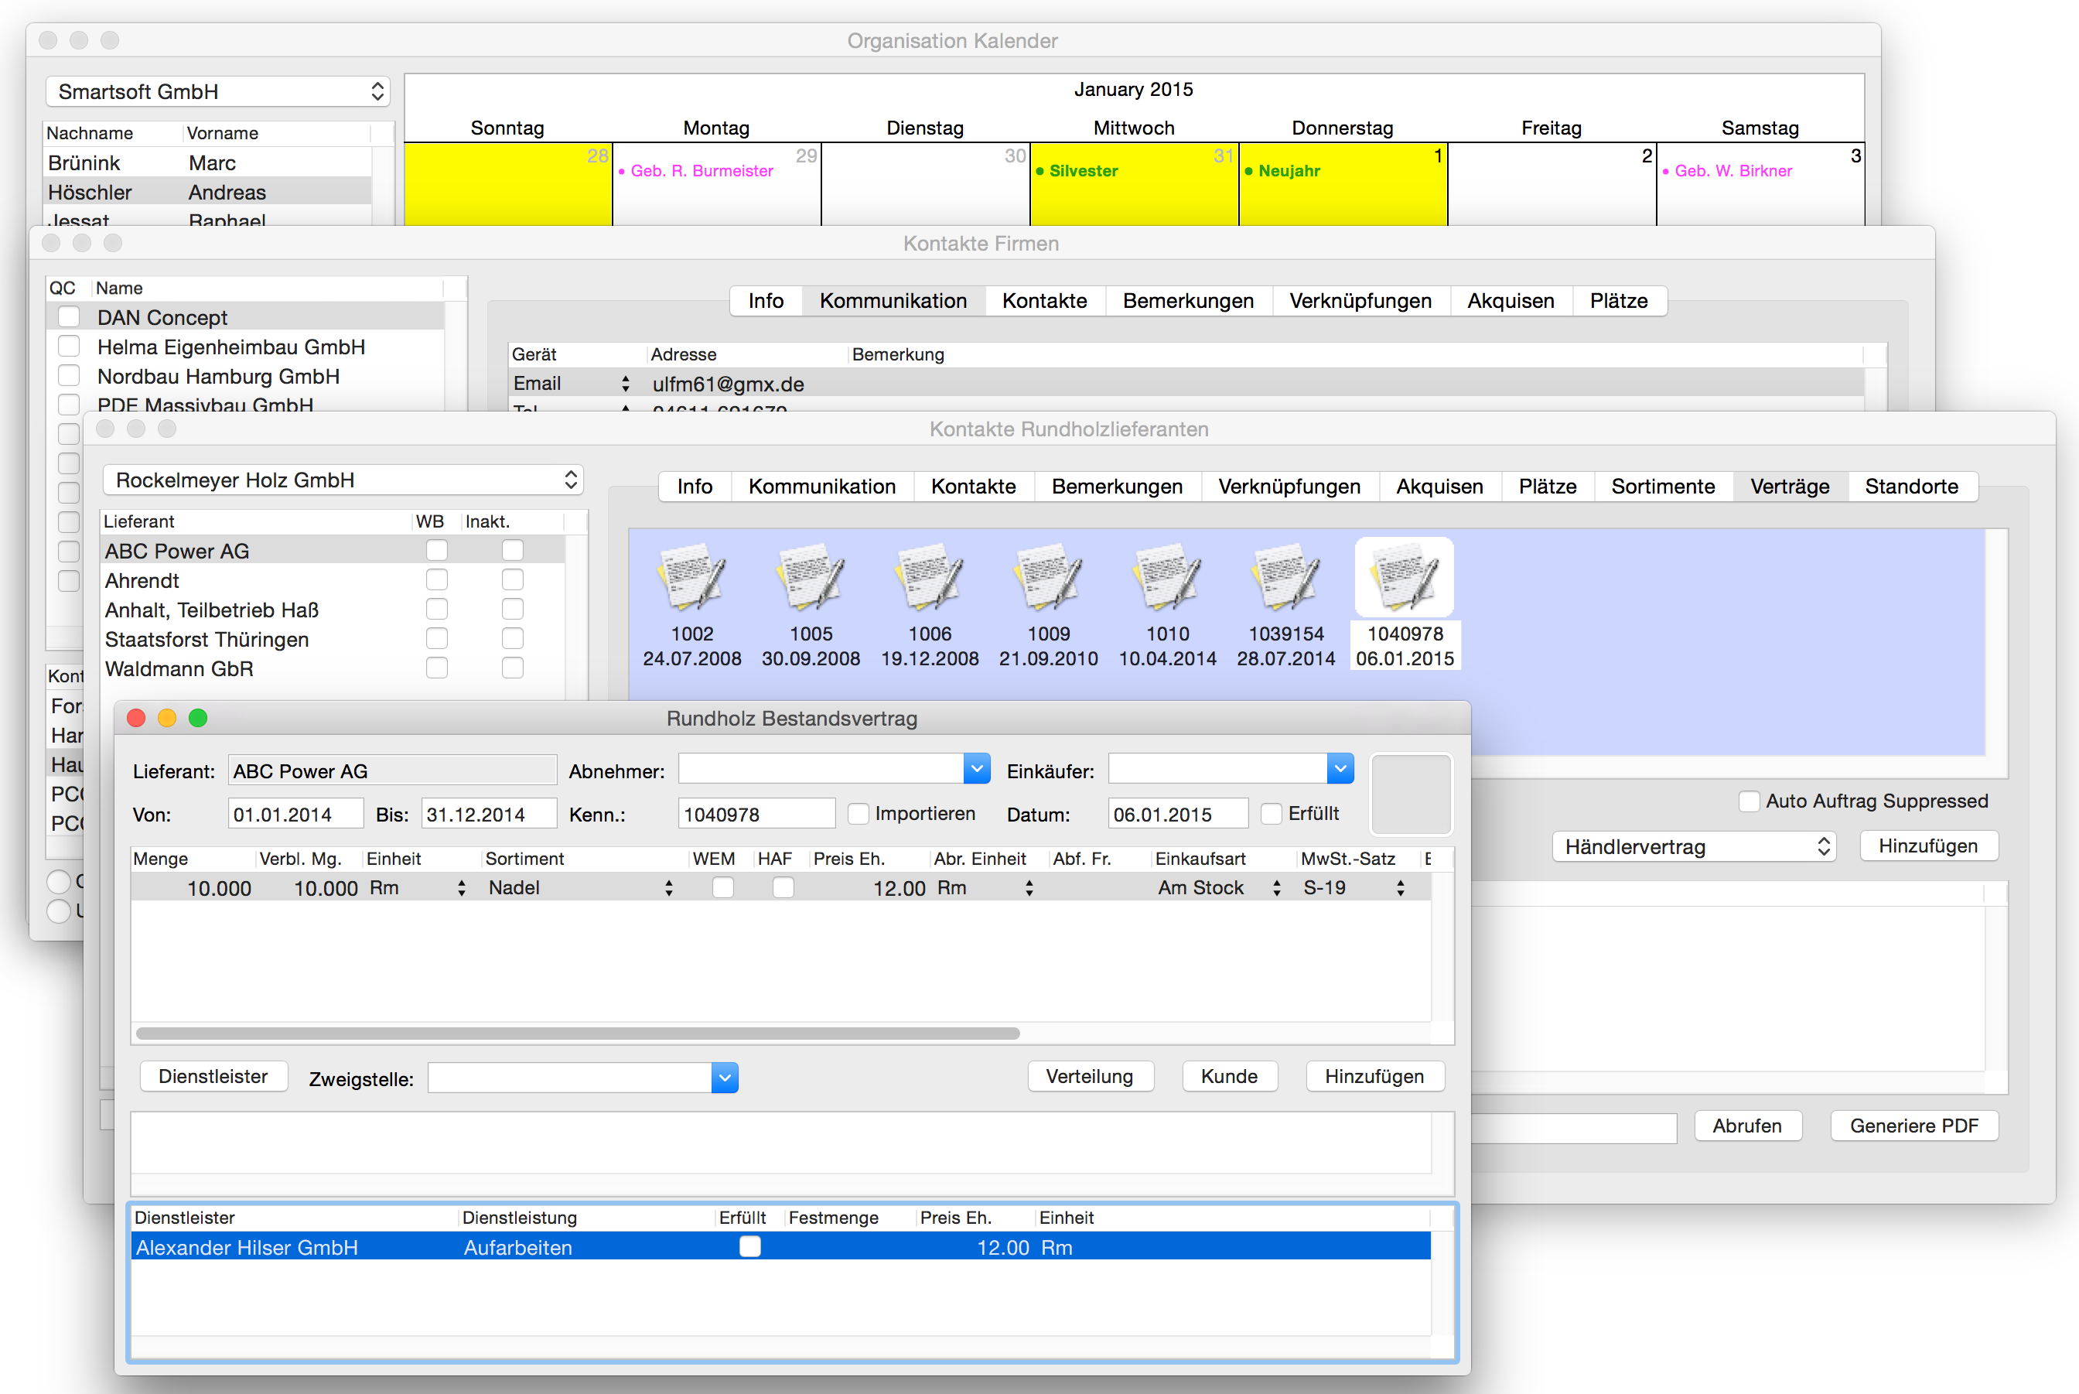Screen dimensions: 2079x1394
Task: Open the Zweigstelle combo box arrow
Action: pos(725,1078)
